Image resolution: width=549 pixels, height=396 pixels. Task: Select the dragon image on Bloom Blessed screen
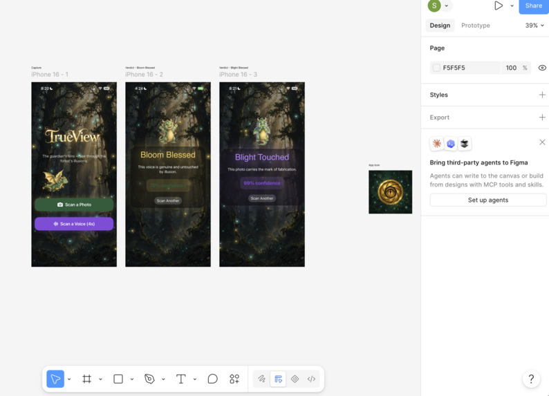167,131
